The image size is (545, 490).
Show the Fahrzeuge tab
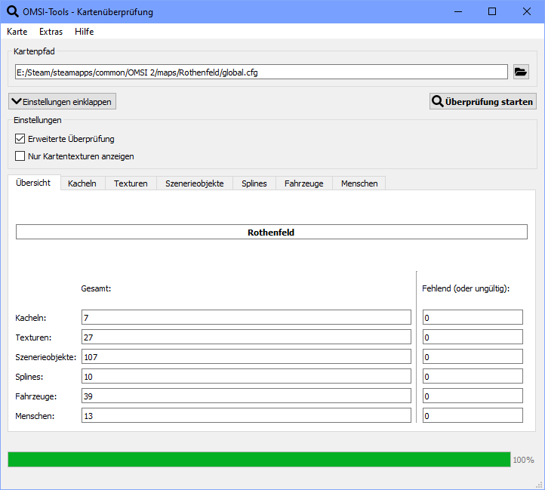tap(303, 183)
